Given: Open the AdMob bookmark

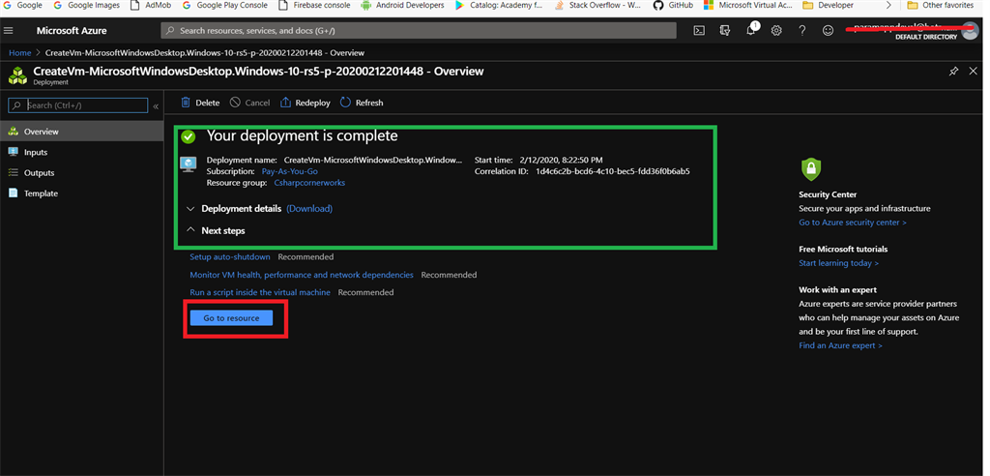Looking at the screenshot, I should pyautogui.click(x=150, y=5).
